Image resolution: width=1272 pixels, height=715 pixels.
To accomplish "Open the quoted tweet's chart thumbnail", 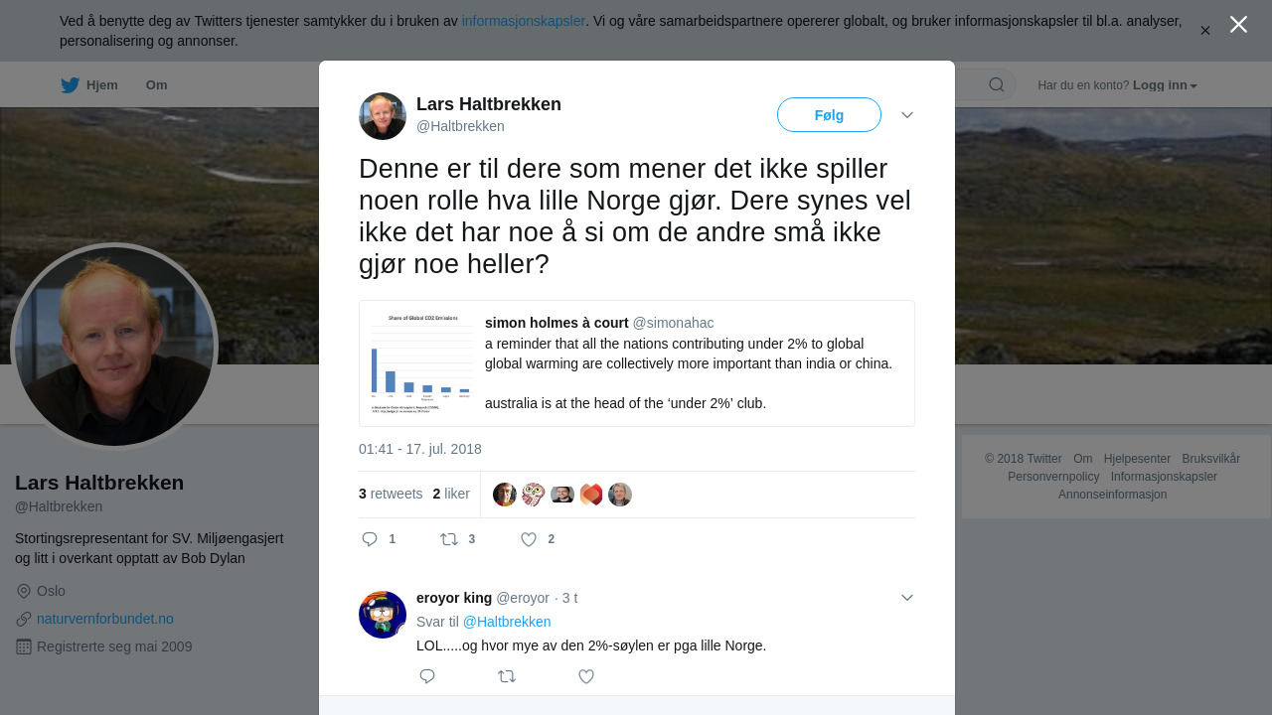I will point(422,363).
